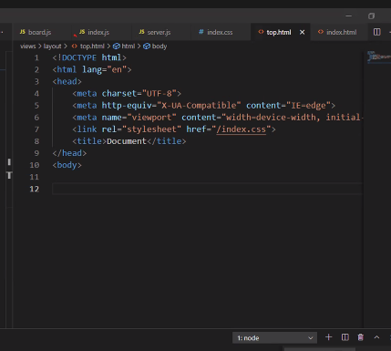Viewport: 391px width, 351px height.
Task: Click the lang="en" attribute
Action: 104,70
